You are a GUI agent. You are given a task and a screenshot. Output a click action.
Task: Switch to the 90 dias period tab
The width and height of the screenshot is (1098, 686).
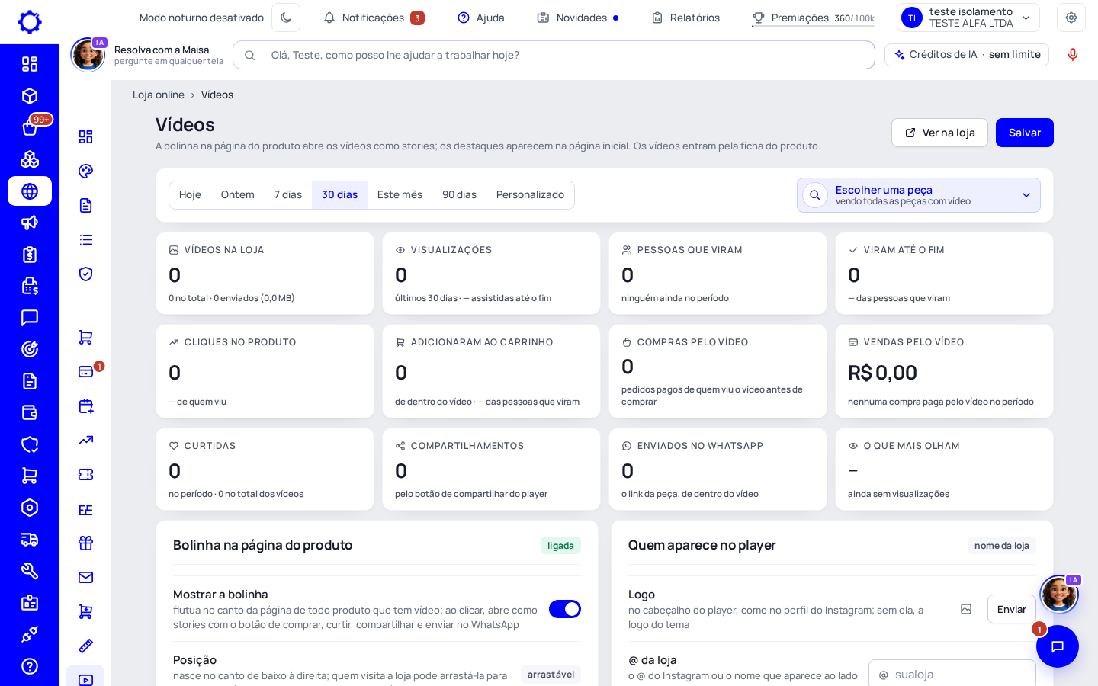[459, 195]
